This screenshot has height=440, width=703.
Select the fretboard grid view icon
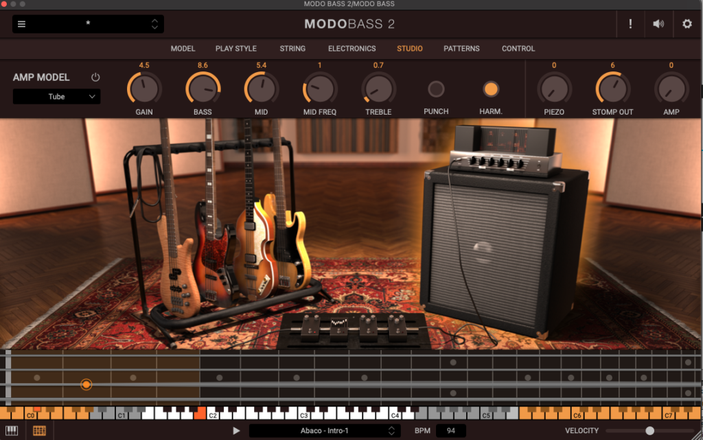click(39, 430)
